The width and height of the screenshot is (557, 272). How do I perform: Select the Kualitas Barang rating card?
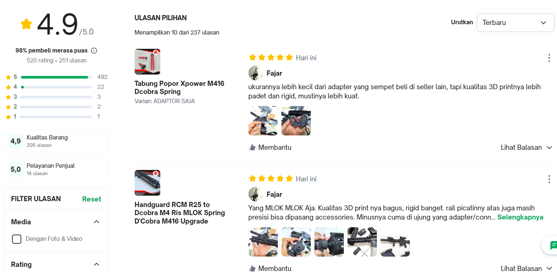pos(57,141)
